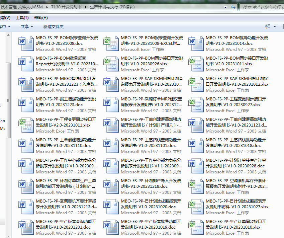
Task: Click the search box for 生产计划与执行
Action: click(263, 7)
